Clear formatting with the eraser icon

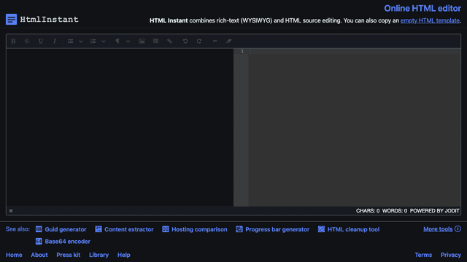(228, 41)
